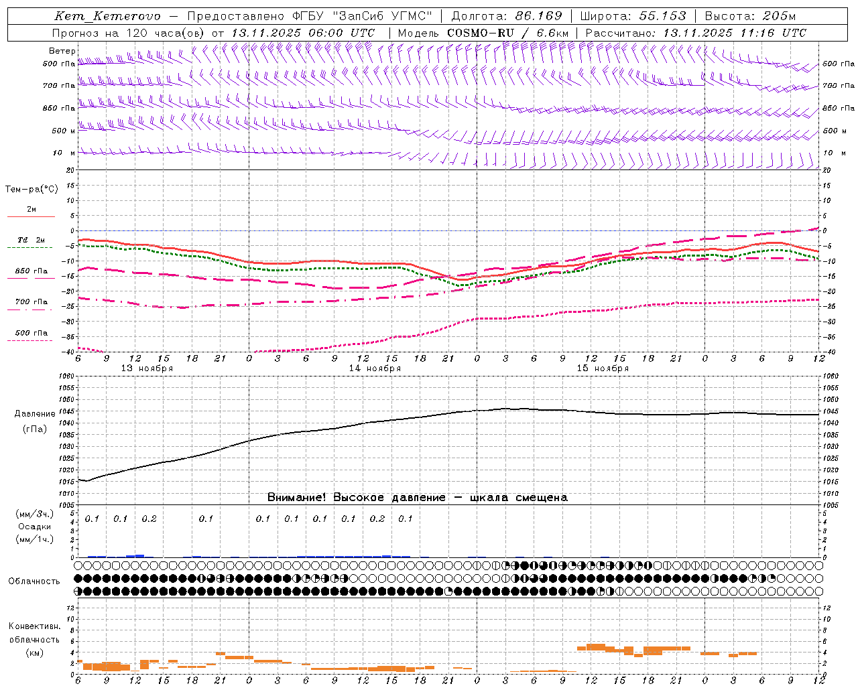Click the latitude value "Широта: 55.153"
This screenshot has height=686, width=858.
633,16
